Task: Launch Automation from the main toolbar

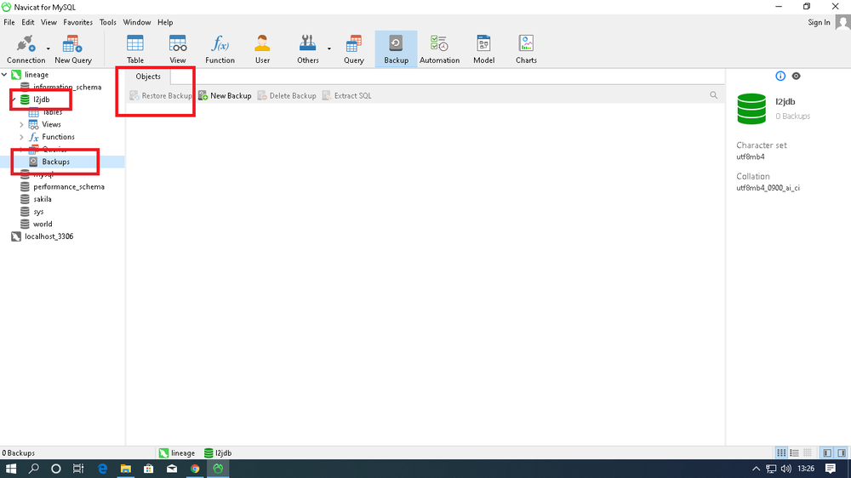Action: click(x=439, y=49)
